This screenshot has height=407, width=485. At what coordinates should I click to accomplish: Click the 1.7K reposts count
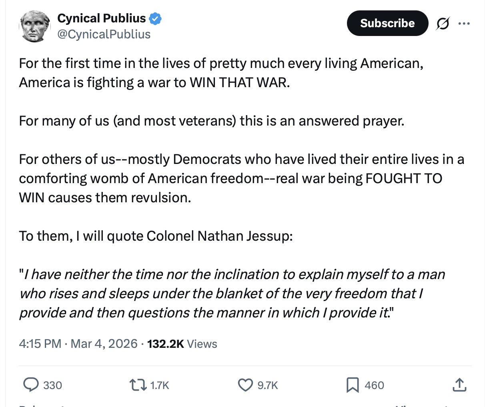[159, 385]
